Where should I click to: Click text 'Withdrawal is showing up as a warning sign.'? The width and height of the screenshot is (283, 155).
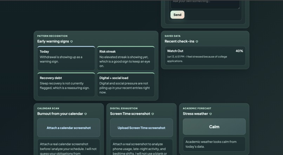coord(61,59)
